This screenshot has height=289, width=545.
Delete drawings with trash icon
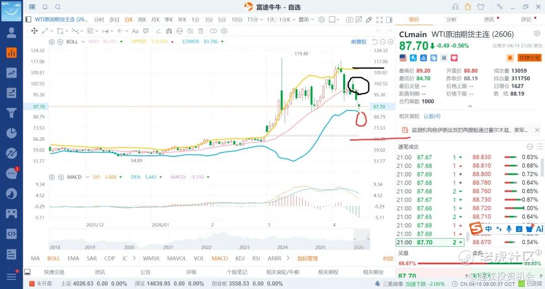pyautogui.click(x=200, y=31)
